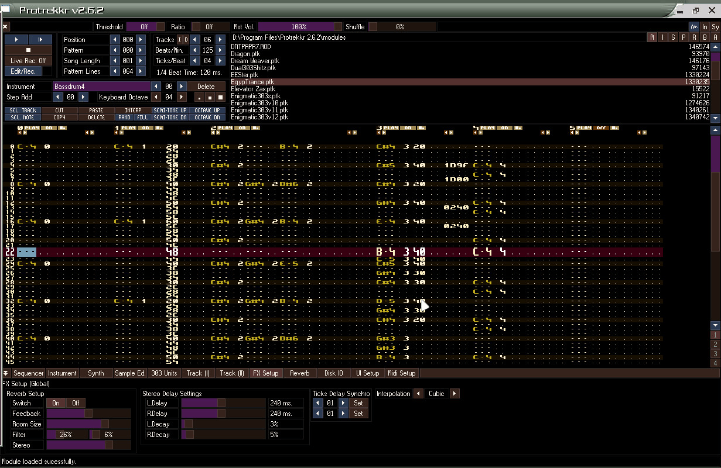Viewport: 721px width, 468px height.
Task: Select the P presets file filter
Action: [684, 37]
